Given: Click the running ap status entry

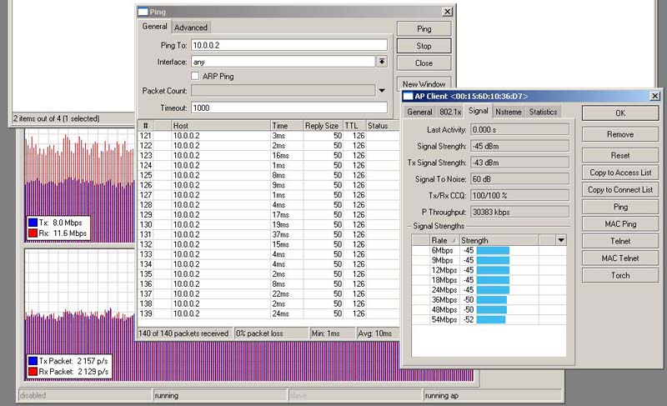Looking at the screenshot, I should point(493,395).
